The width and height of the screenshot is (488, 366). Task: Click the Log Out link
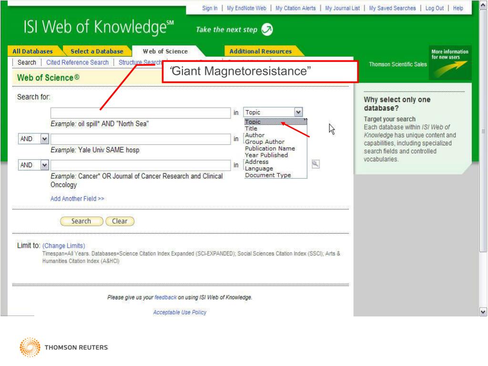tap(435, 8)
